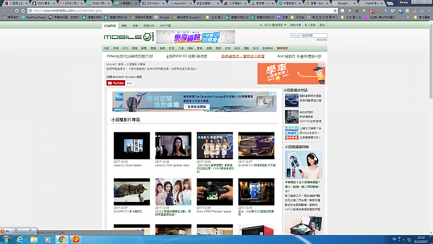Open the Windows Start menu
The width and height of the screenshot is (433, 244).
click(6, 240)
